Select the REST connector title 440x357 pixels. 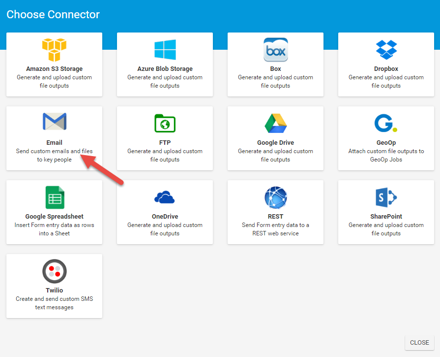click(276, 217)
